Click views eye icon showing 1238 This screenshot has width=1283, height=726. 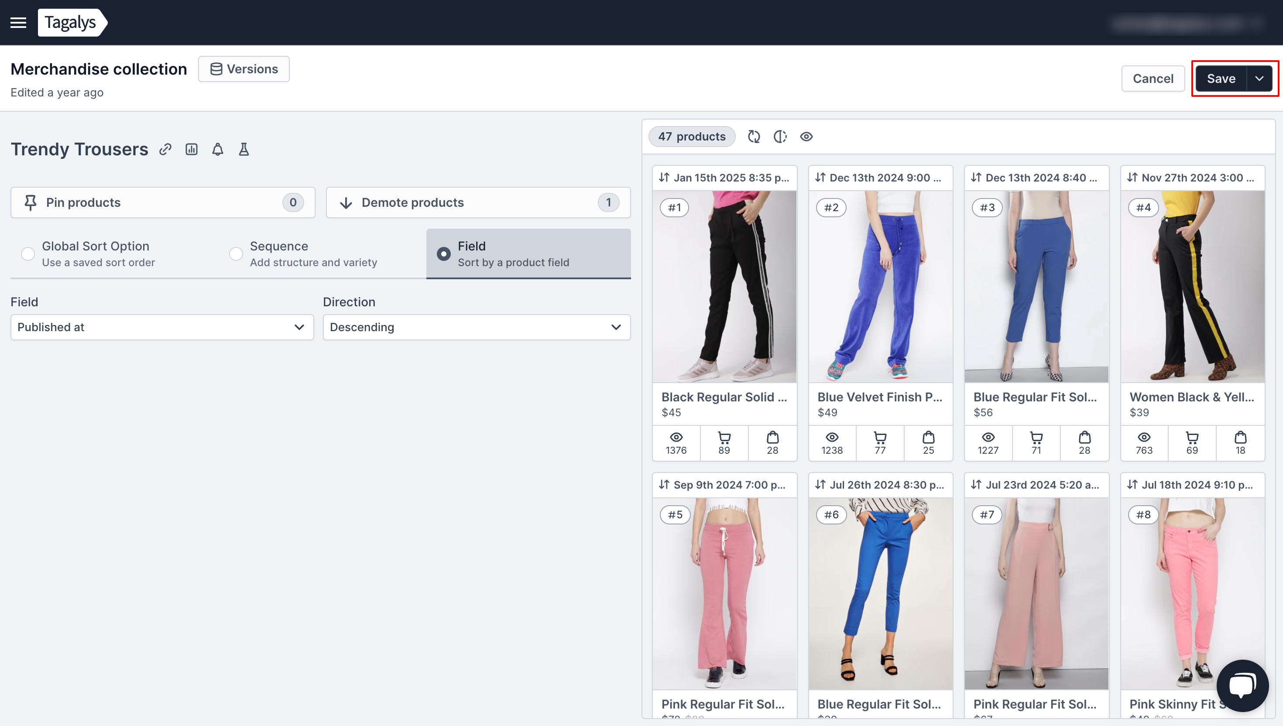pyautogui.click(x=832, y=437)
